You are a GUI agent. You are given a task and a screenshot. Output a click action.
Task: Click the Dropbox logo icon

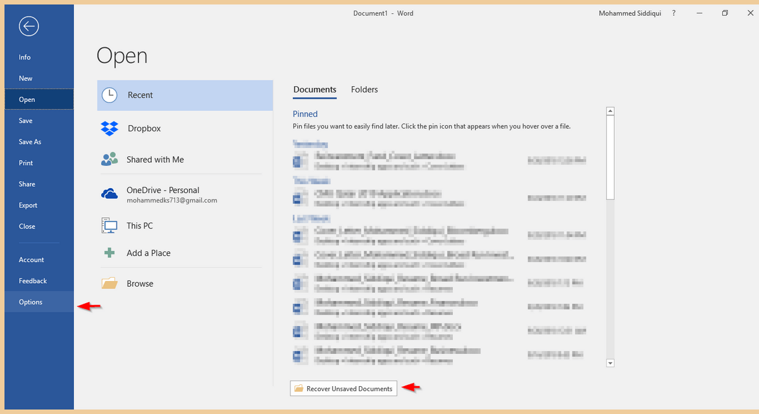[109, 129]
